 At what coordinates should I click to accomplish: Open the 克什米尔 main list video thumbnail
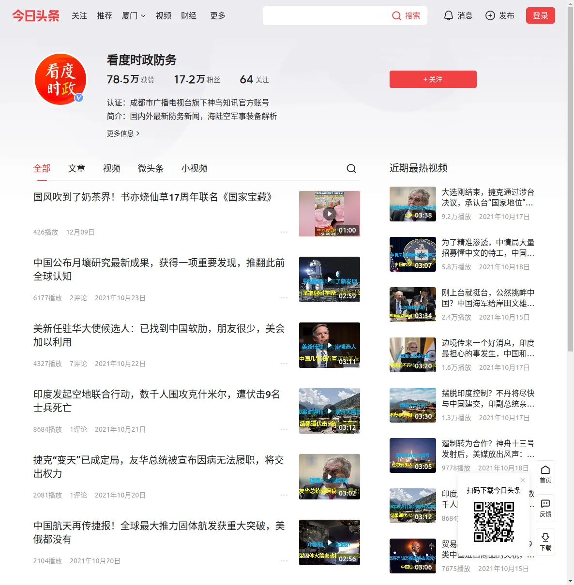click(x=330, y=411)
